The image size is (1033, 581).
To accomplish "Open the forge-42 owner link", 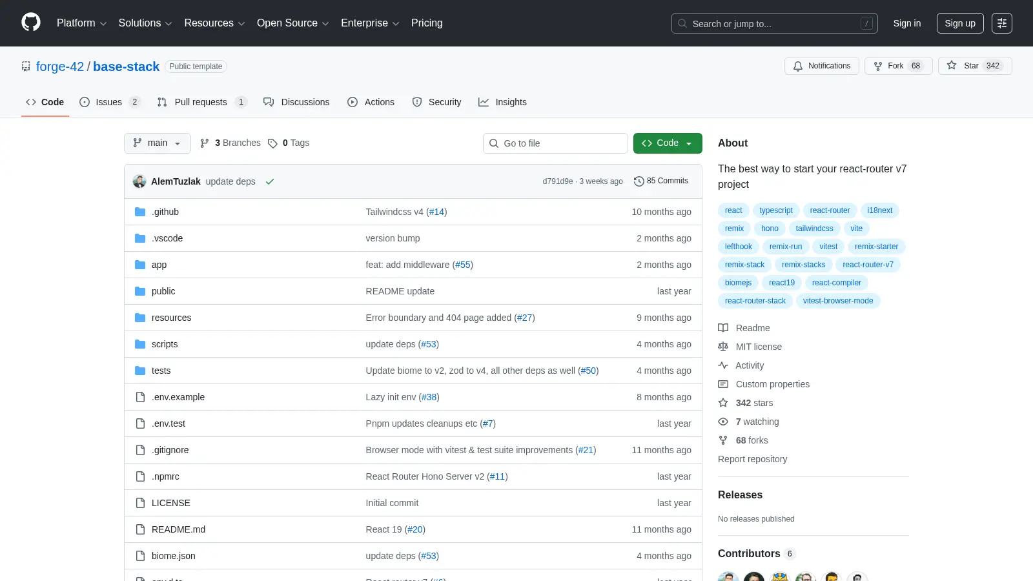I will click(60, 66).
